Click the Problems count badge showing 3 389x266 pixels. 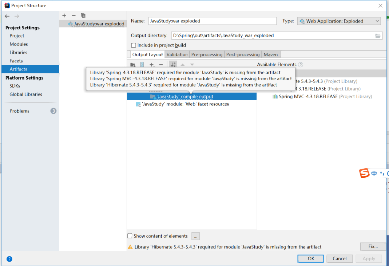[53, 111]
